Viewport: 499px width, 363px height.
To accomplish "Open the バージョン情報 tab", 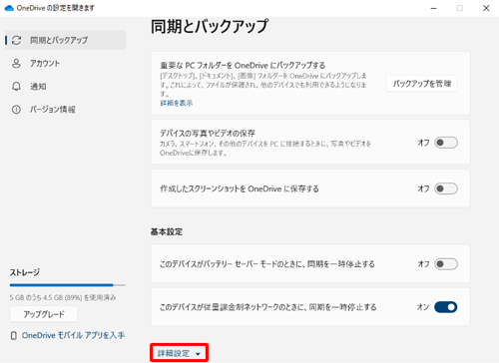I will point(65,110).
